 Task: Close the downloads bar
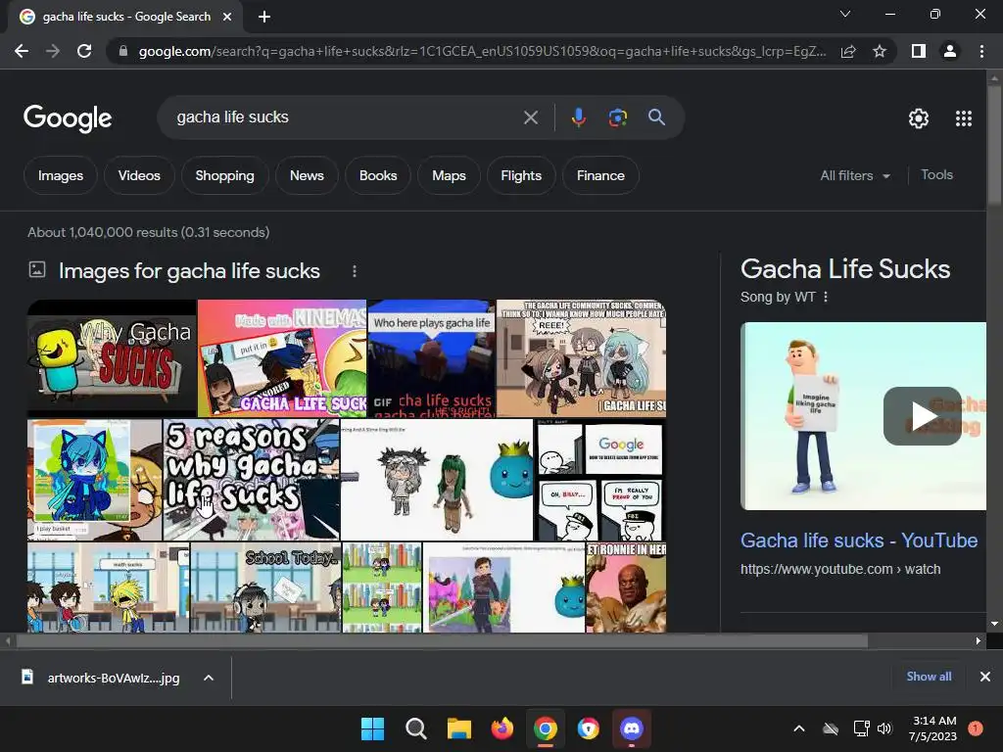[985, 677]
